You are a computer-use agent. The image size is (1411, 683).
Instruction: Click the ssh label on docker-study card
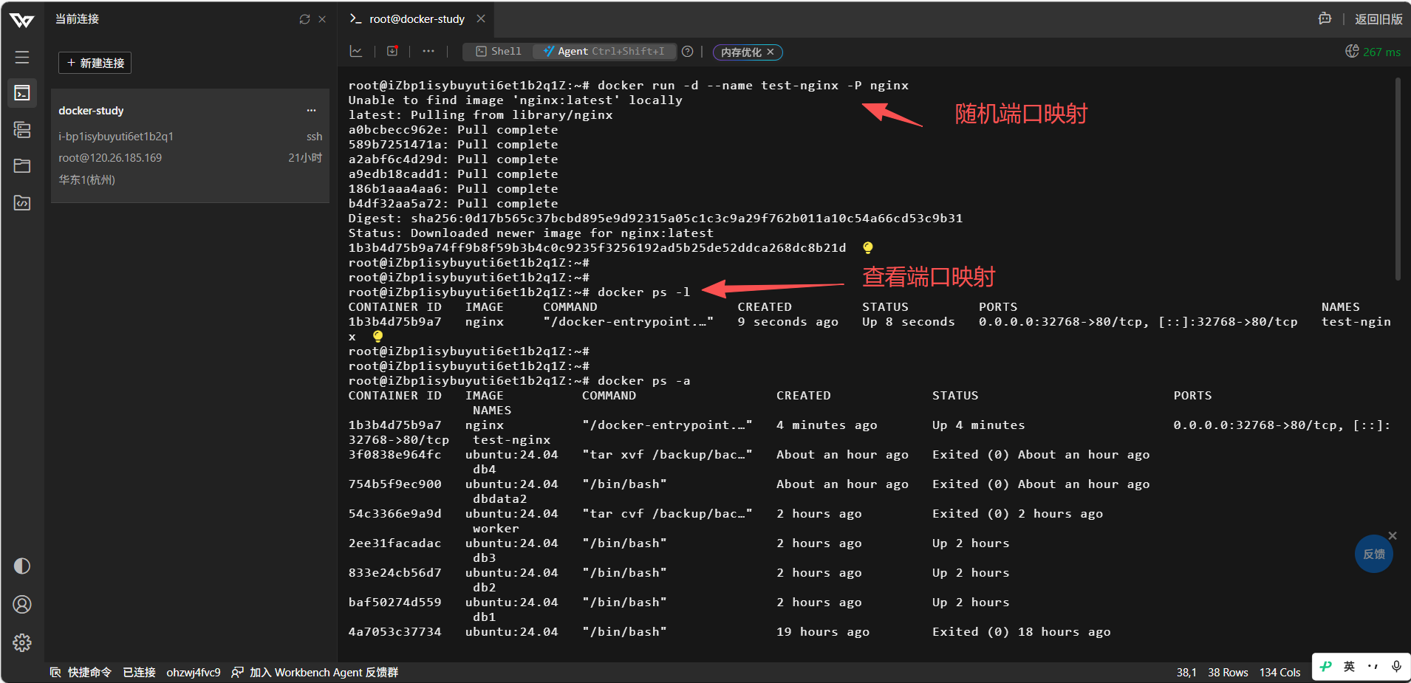(314, 137)
